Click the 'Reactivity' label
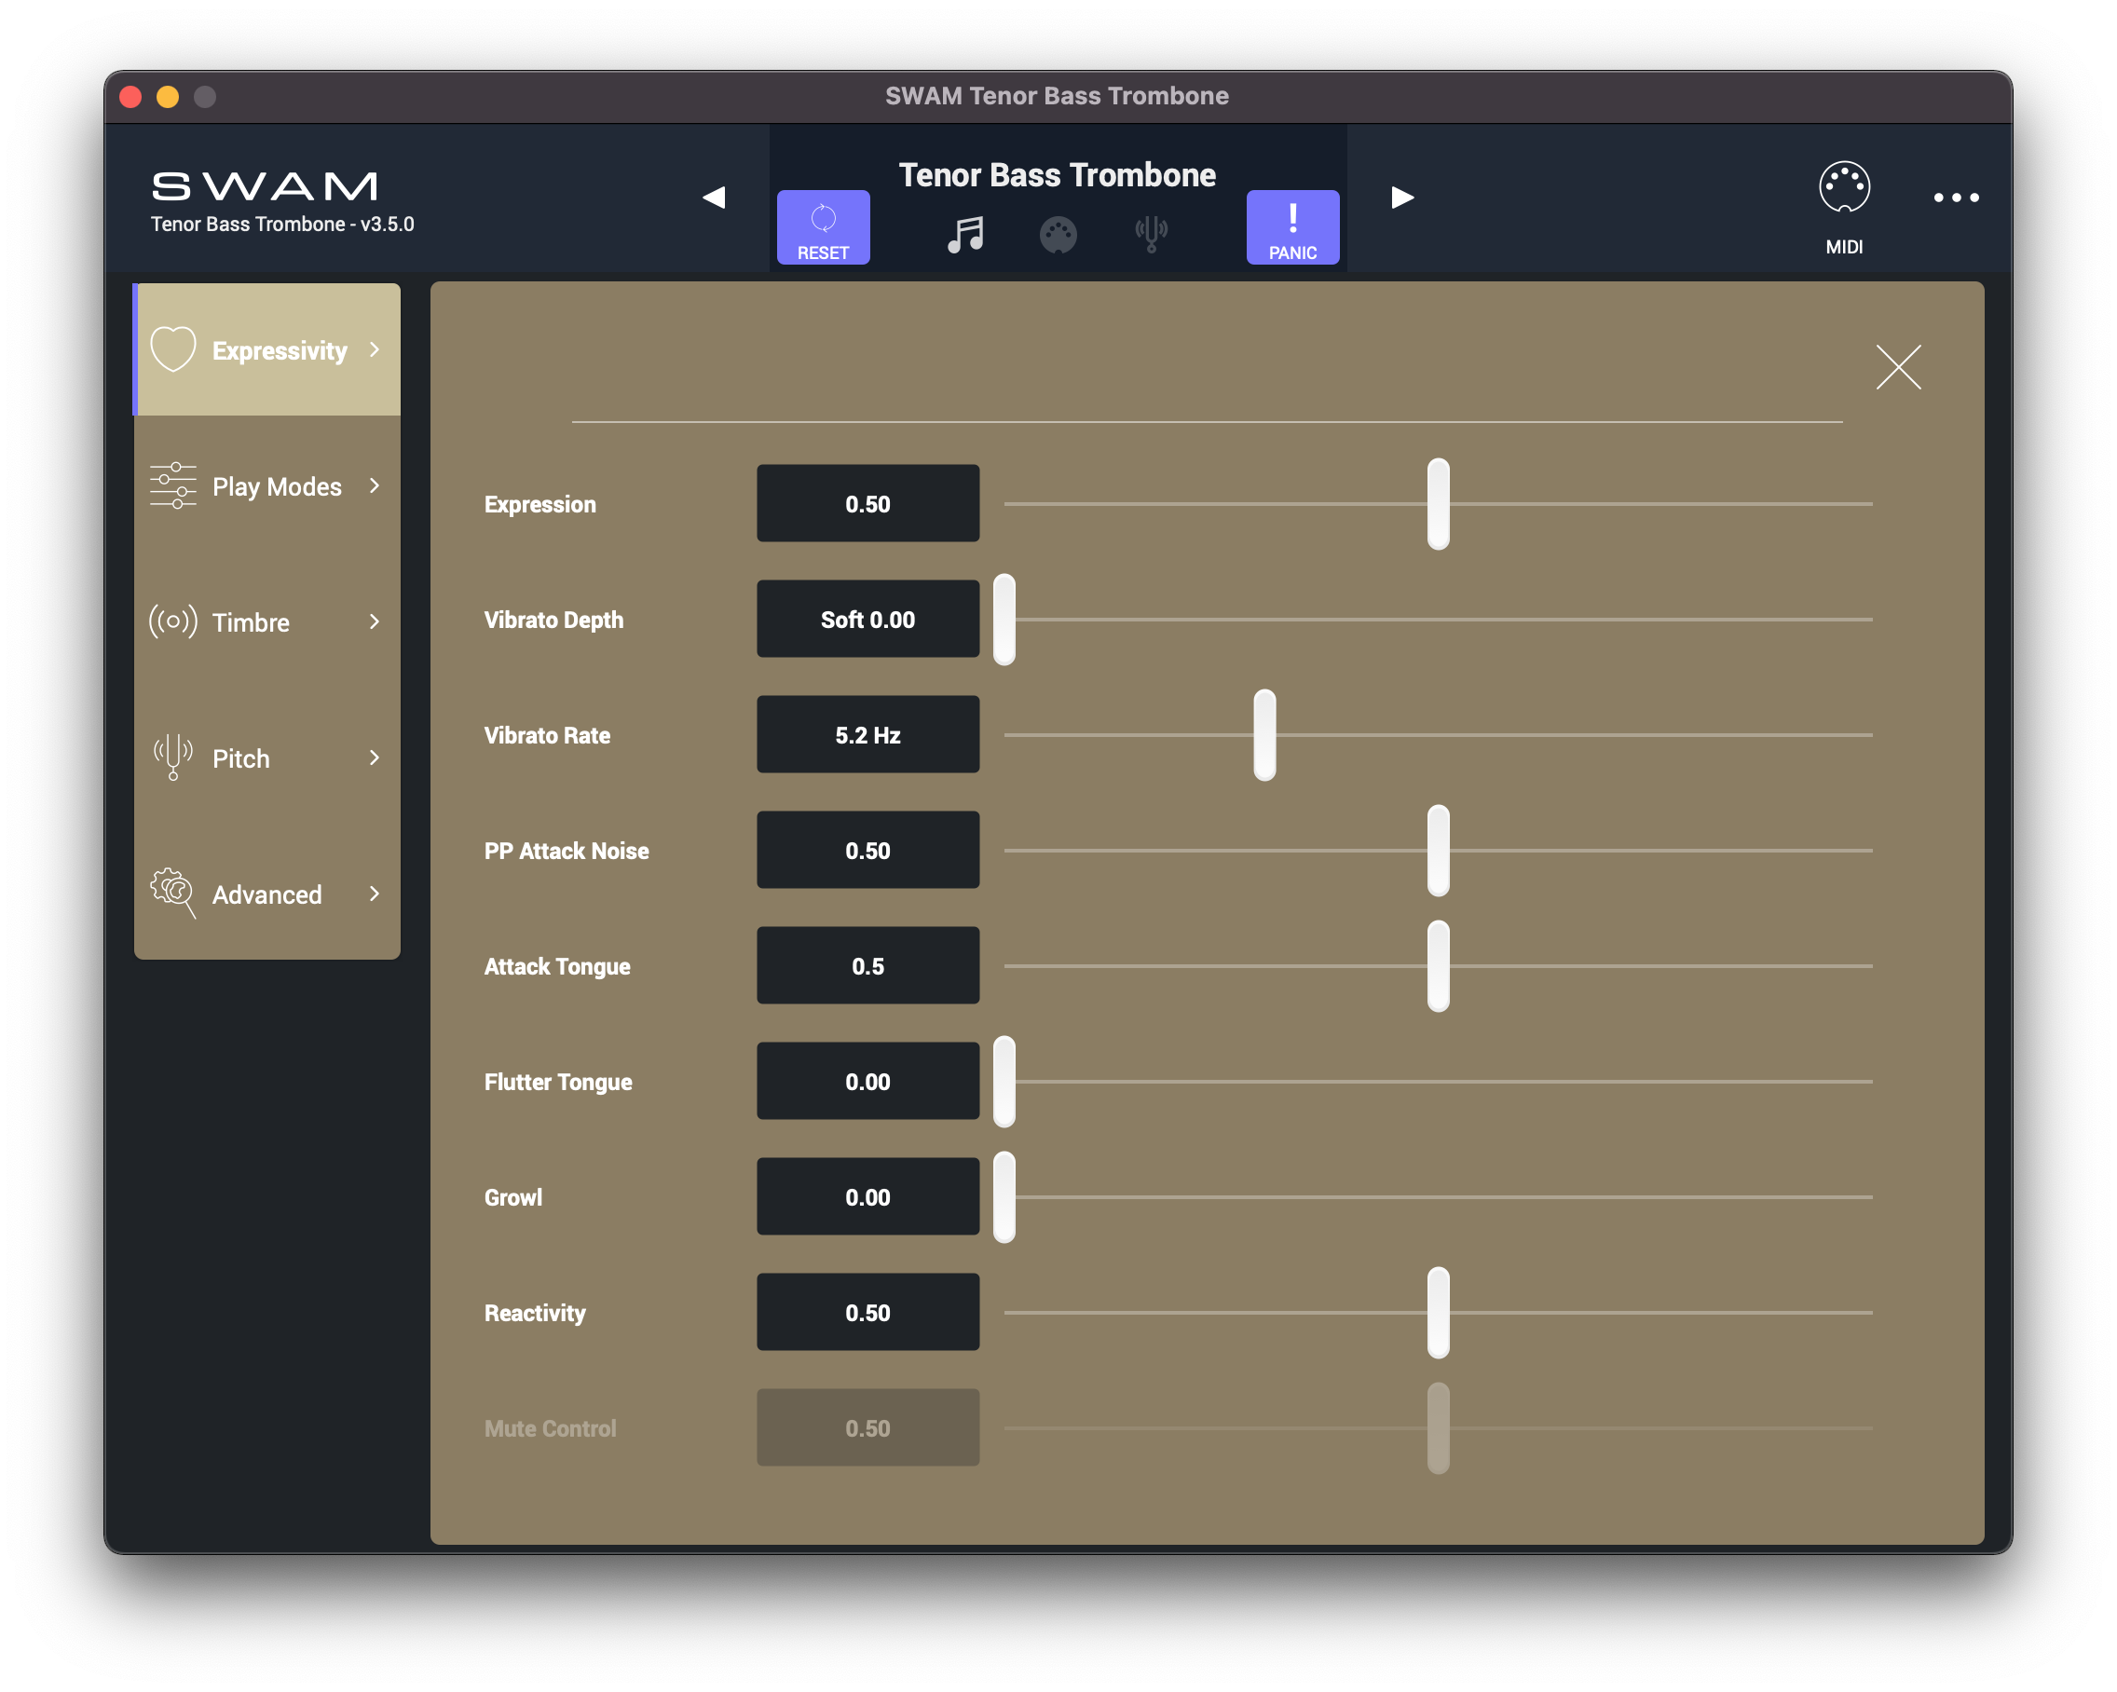Viewport: 2117px width, 1692px height. tap(534, 1313)
